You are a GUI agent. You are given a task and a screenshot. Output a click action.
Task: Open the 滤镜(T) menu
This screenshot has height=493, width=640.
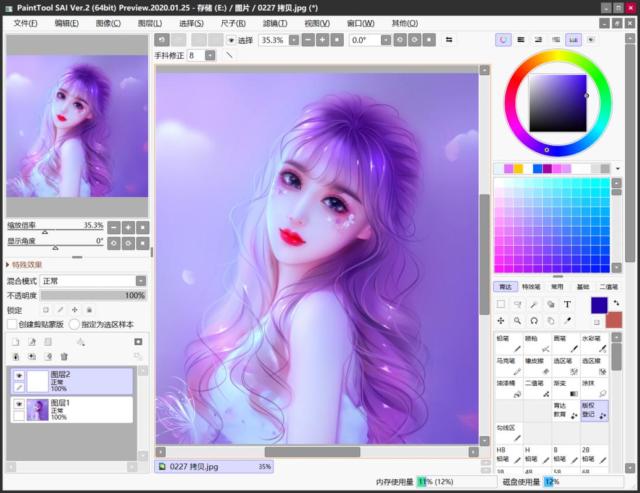(275, 23)
